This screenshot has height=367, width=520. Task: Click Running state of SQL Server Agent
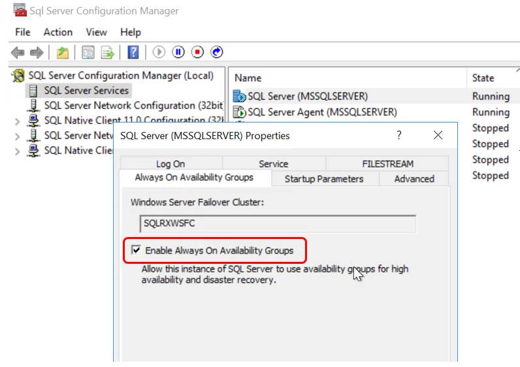point(491,112)
